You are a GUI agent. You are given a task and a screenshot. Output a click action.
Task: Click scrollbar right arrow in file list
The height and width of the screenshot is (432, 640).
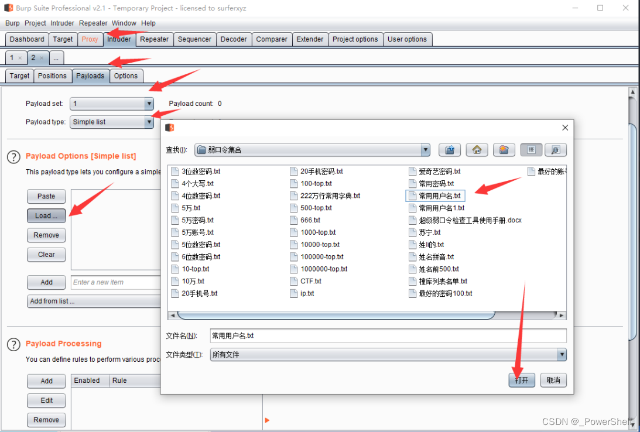(x=562, y=316)
